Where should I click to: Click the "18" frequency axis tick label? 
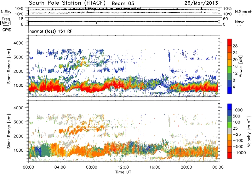(x=21, y=19)
